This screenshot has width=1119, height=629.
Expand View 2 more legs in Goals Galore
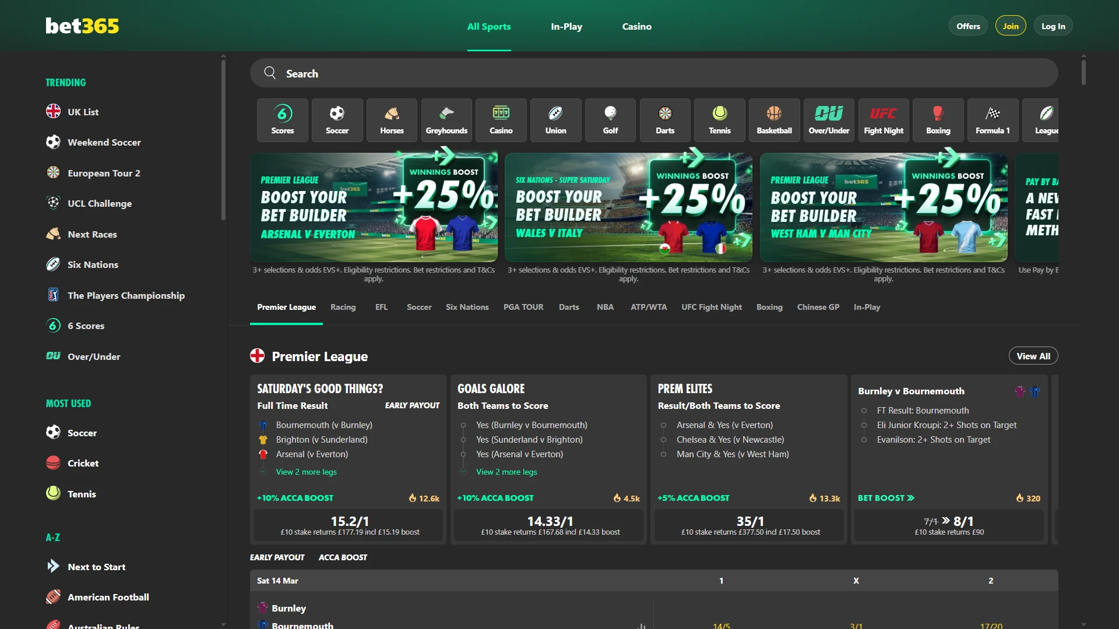click(506, 472)
